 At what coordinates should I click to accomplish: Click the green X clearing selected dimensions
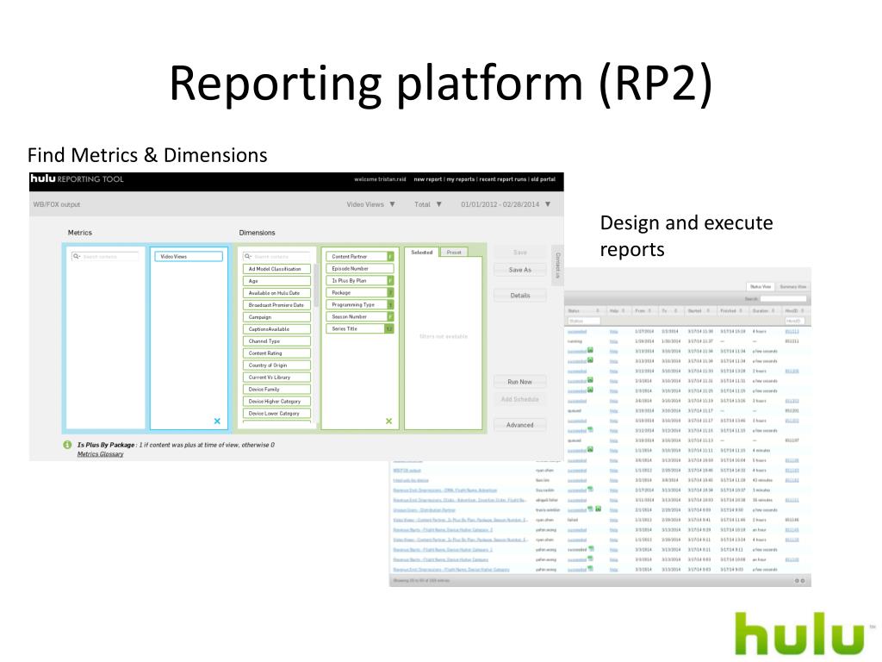click(388, 421)
